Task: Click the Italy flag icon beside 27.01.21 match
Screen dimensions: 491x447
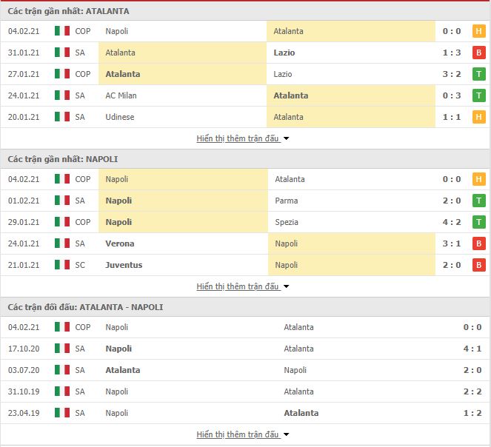Action: pos(62,74)
